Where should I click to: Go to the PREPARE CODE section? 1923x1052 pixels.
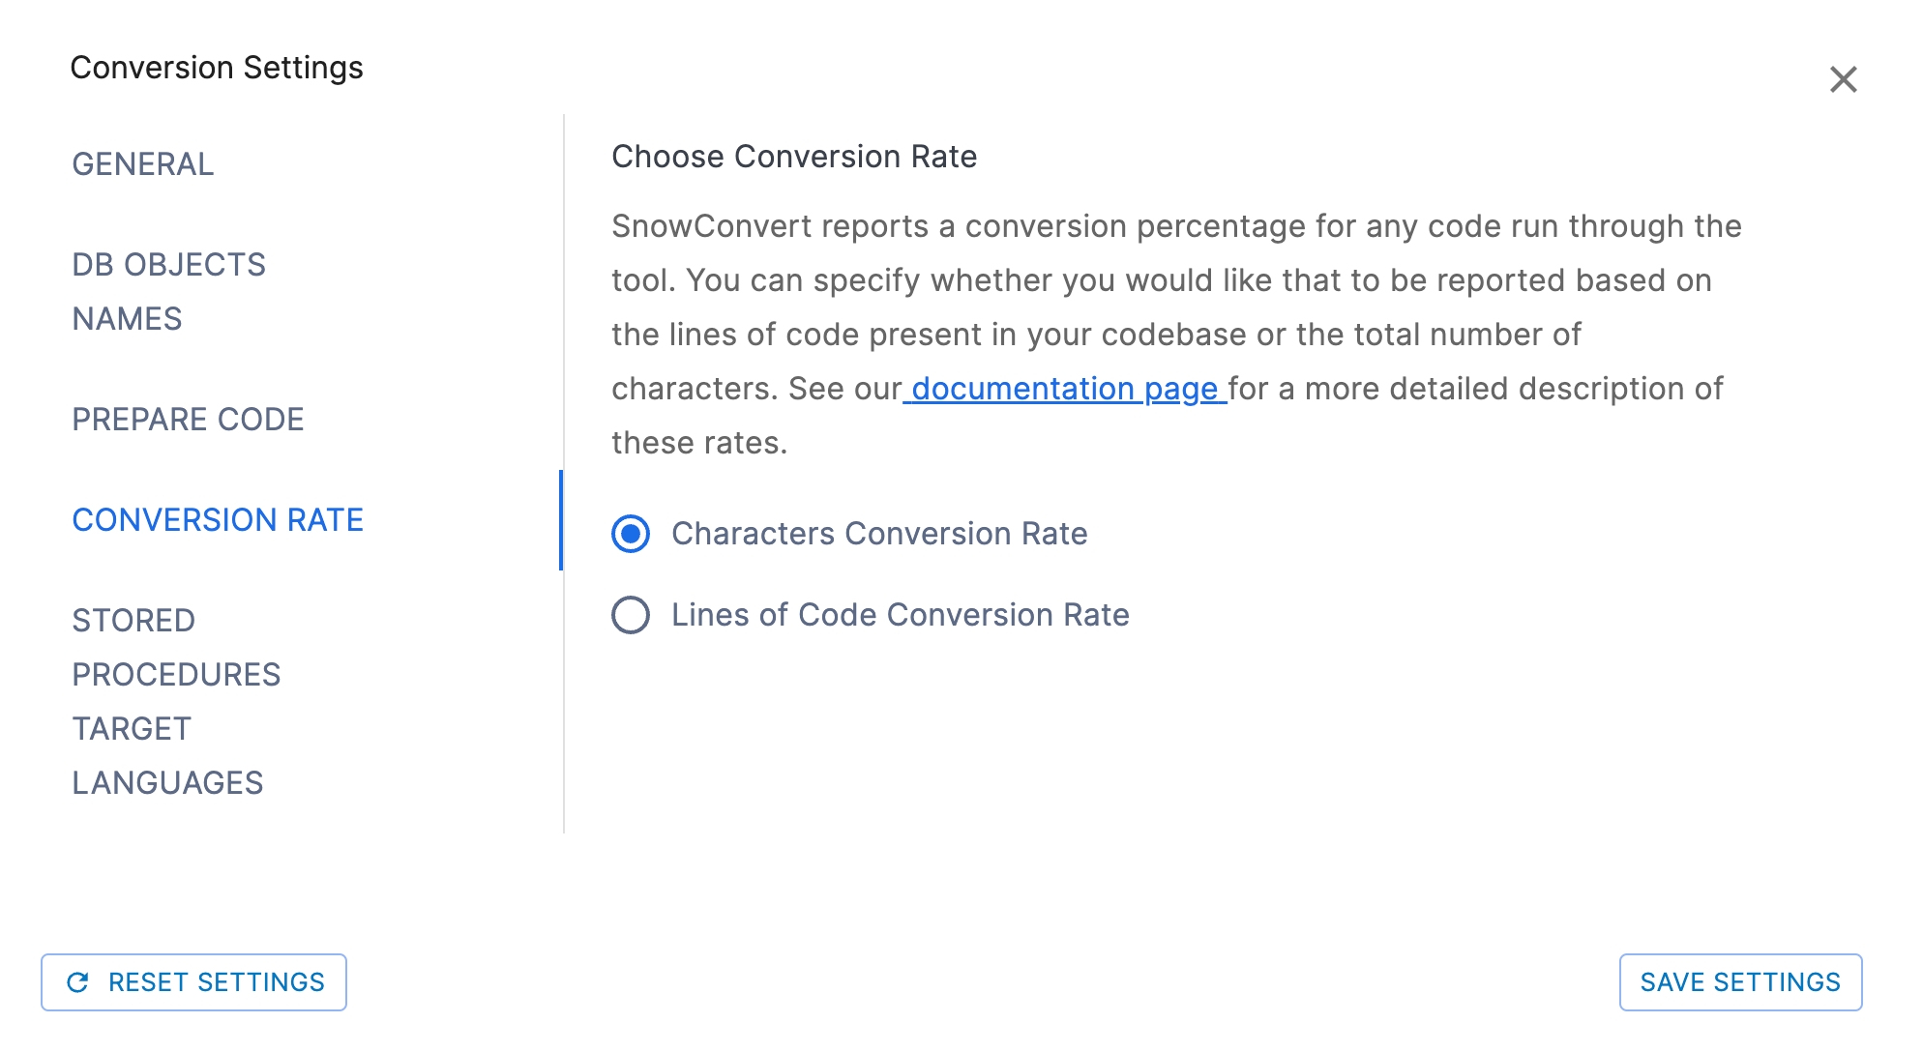(188, 420)
